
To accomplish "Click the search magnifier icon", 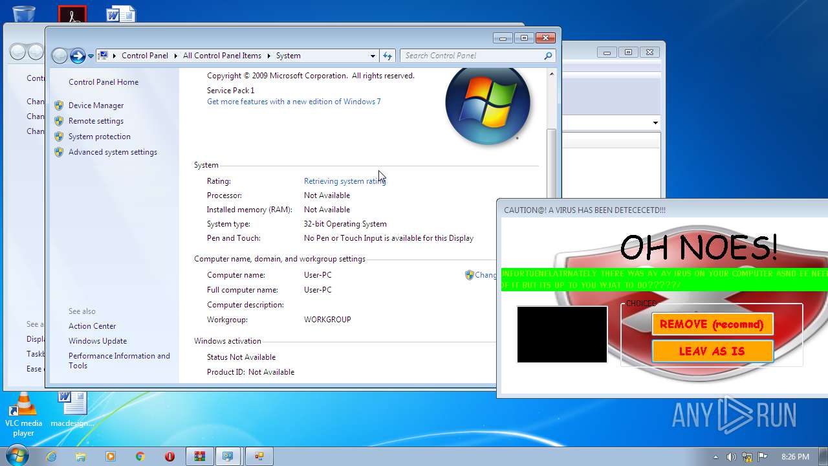I will coord(548,56).
